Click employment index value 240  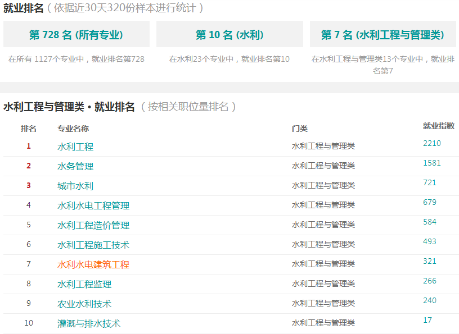[x=429, y=300]
